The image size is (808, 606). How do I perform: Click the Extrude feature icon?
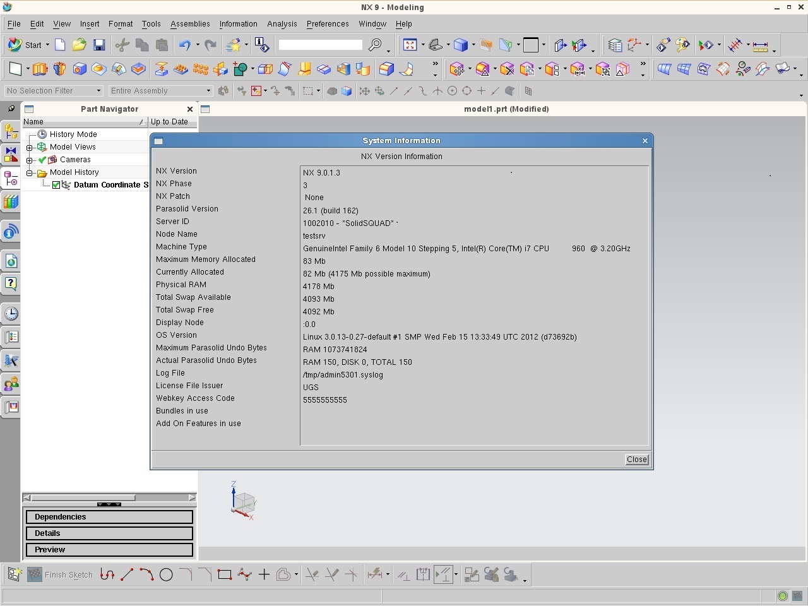40,69
